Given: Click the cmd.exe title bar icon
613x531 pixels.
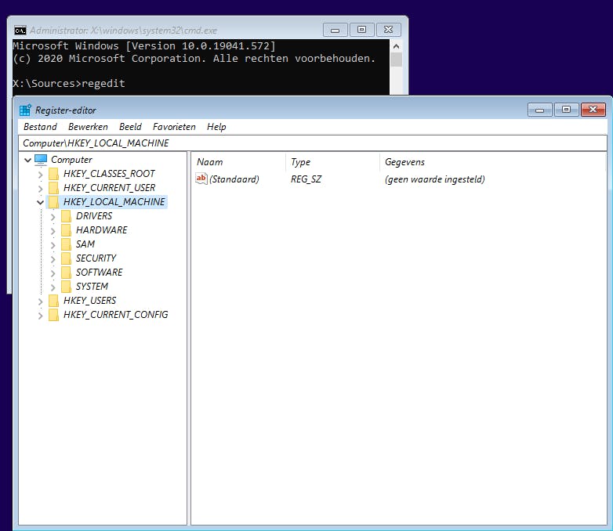Looking at the screenshot, I should pyautogui.click(x=20, y=30).
